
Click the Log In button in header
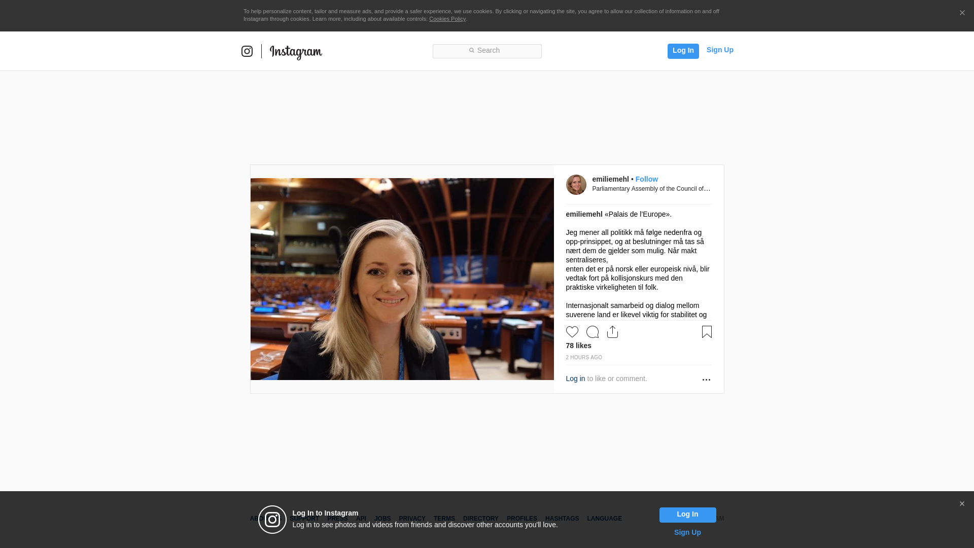[x=683, y=51]
